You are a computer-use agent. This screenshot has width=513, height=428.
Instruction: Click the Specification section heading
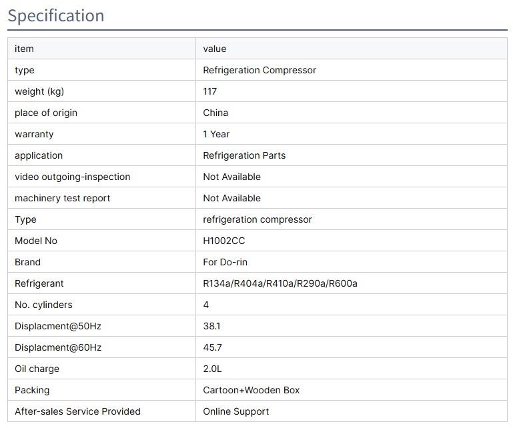pyautogui.click(x=56, y=15)
